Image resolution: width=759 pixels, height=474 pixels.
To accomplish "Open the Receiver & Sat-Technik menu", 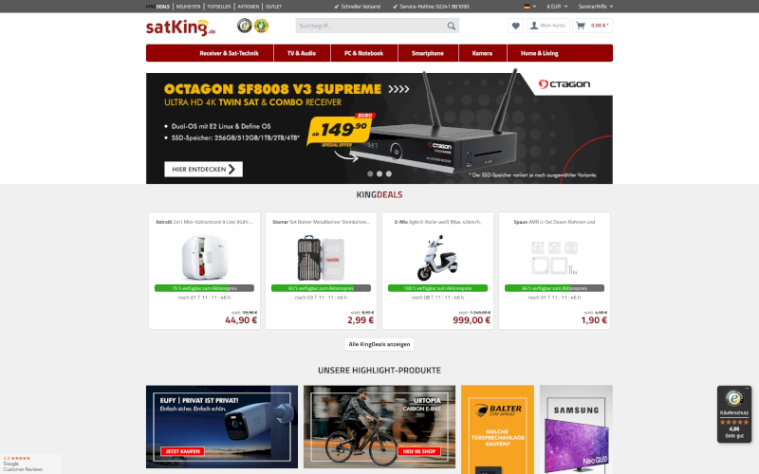I will pyautogui.click(x=229, y=53).
